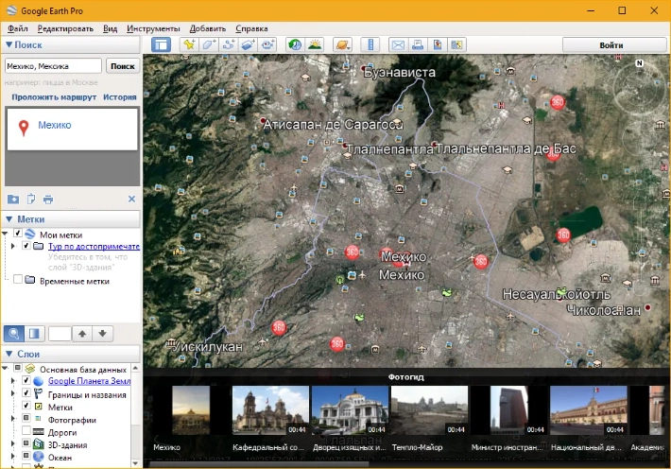Add a path from the toolbar
Viewport: 671px width, 469px height.
[228, 44]
